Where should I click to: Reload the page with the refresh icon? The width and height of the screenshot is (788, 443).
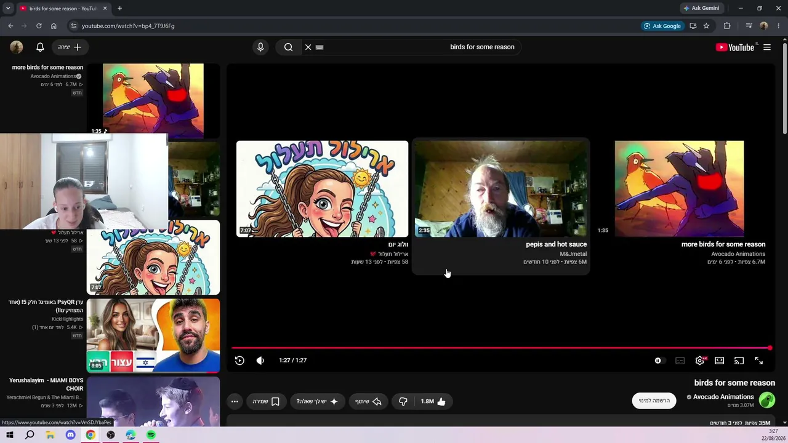39,26
